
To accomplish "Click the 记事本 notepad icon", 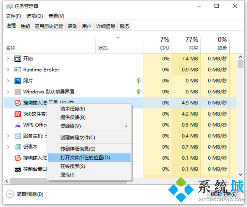I will 18,147.
